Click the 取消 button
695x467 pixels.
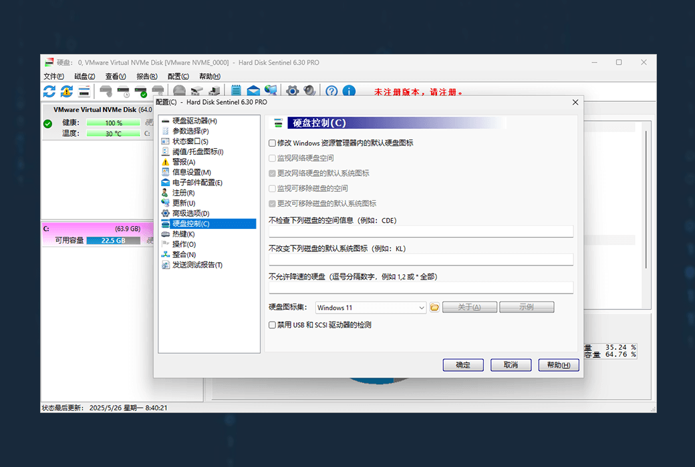coord(511,365)
